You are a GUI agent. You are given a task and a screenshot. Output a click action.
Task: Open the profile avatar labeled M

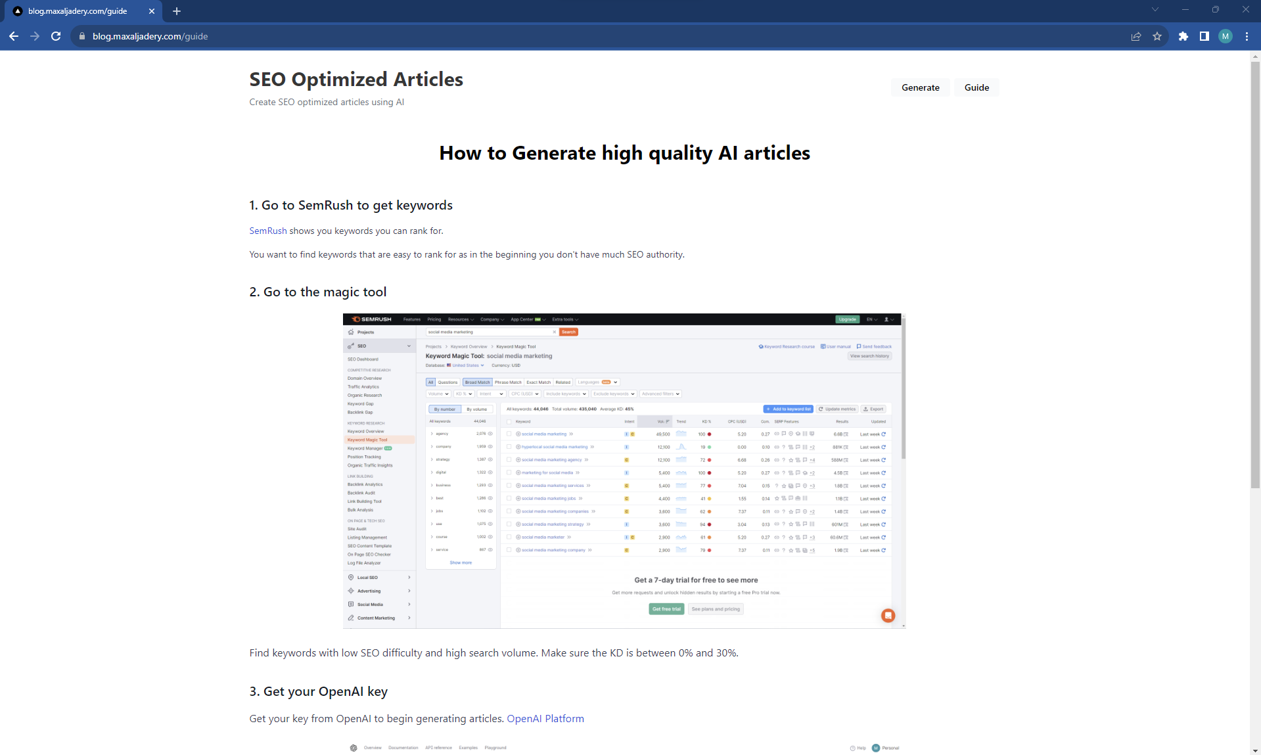click(1226, 36)
